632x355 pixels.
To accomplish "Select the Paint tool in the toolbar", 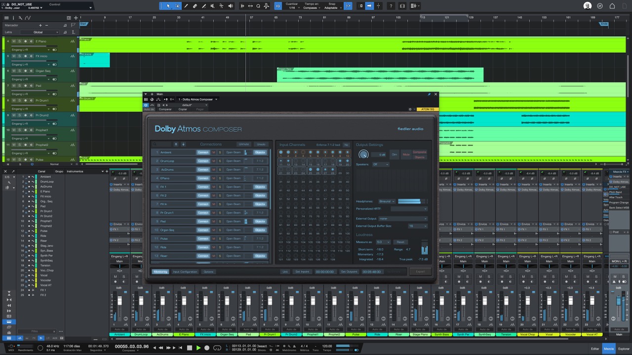I will (x=204, y=6).
